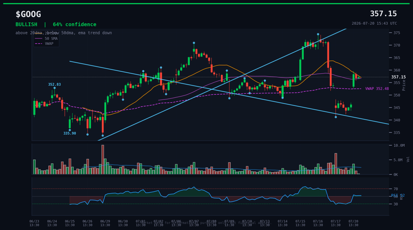Click the 365 price axis tick
The image size is (413, 230).
point(397,58)
